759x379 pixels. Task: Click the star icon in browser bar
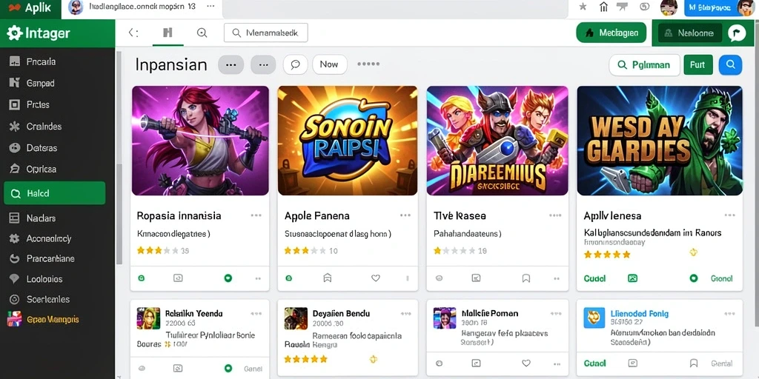pos(583,7)
